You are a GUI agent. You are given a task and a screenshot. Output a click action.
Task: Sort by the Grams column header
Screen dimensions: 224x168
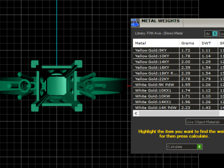pos(189,43)
